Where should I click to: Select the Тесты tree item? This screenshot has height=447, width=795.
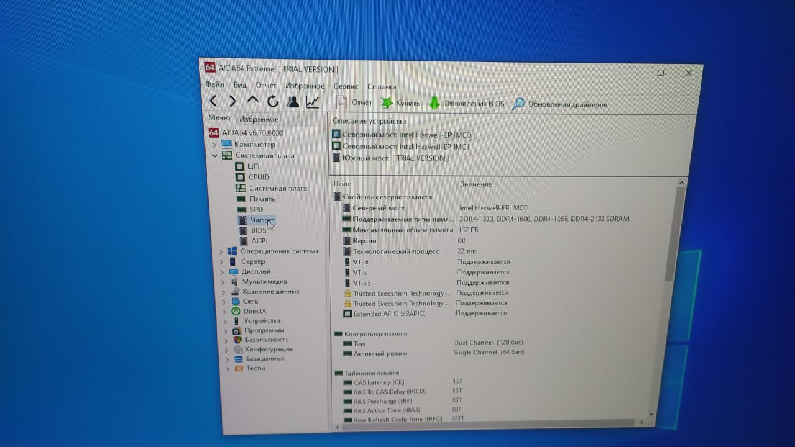[x=250, y=368]
